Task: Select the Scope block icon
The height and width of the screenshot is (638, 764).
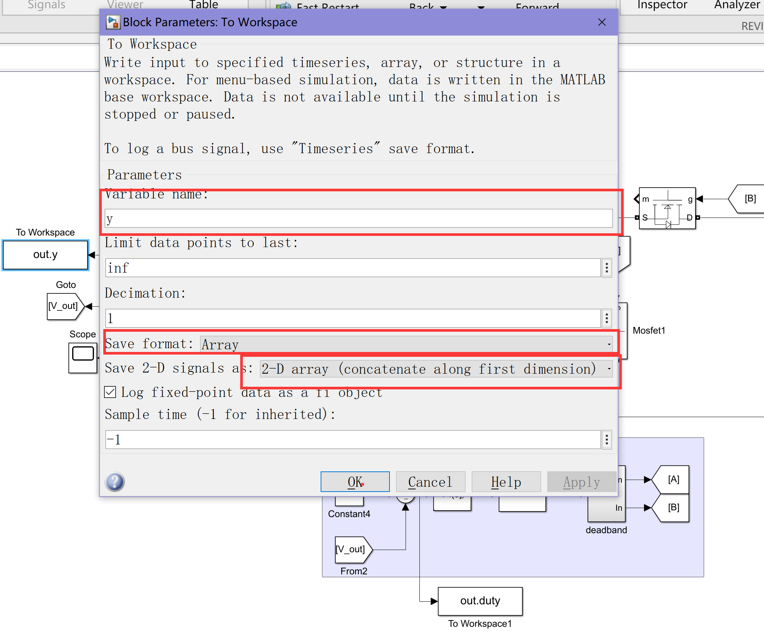Action: pyautogui.click(x=83, y=358)
